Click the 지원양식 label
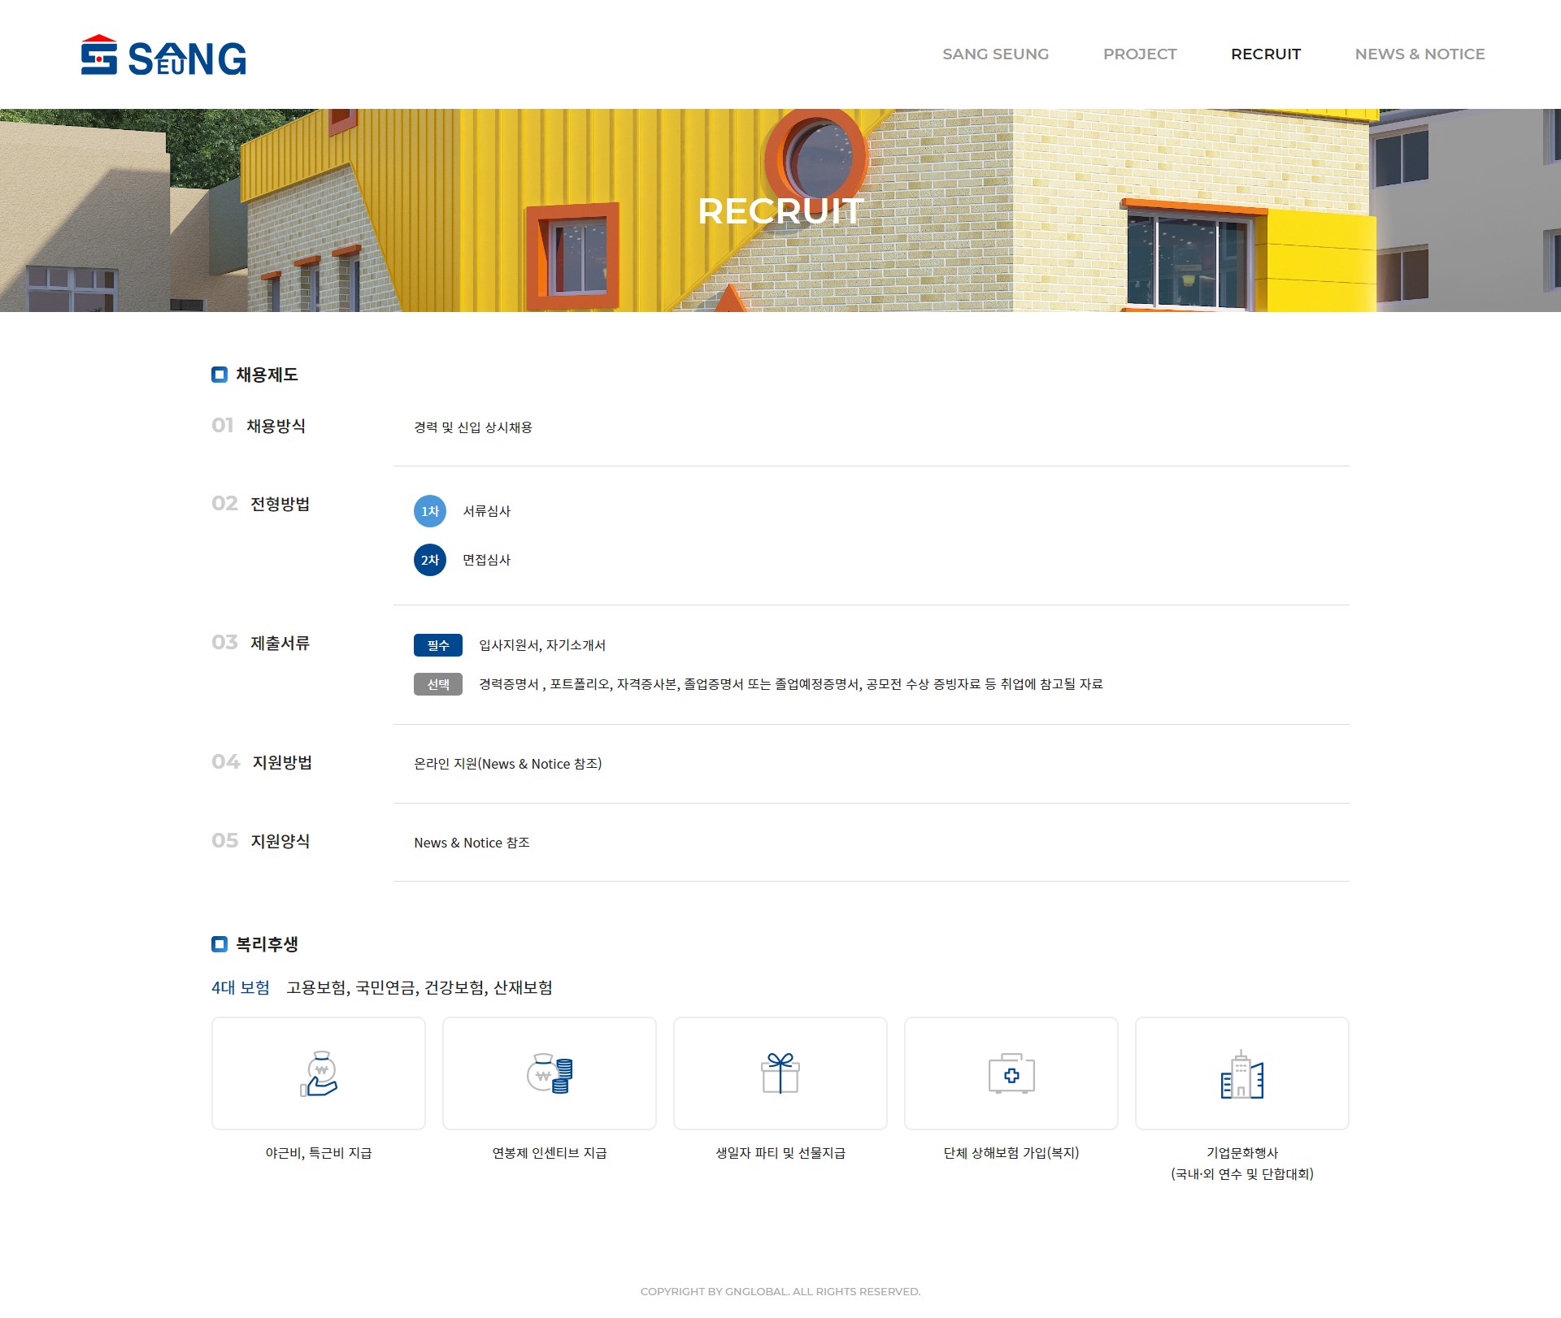Viewport: 1561px width, 1318px height. pyautogui.click(x=280, y=841)
